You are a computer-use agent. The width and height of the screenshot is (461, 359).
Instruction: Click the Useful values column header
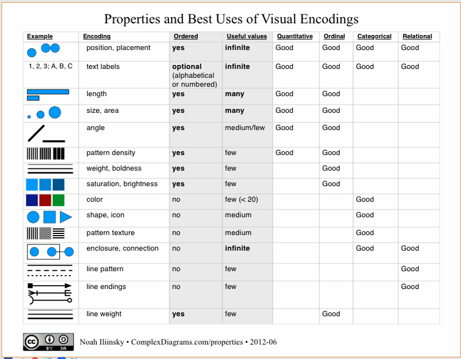[247, 36]
